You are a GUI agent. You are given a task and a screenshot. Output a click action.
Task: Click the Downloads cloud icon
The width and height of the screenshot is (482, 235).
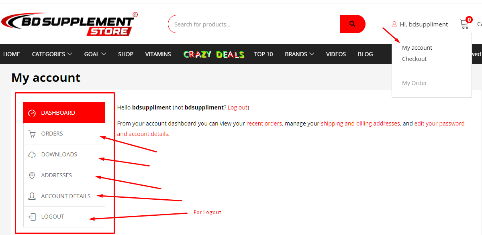pos(32,155)
